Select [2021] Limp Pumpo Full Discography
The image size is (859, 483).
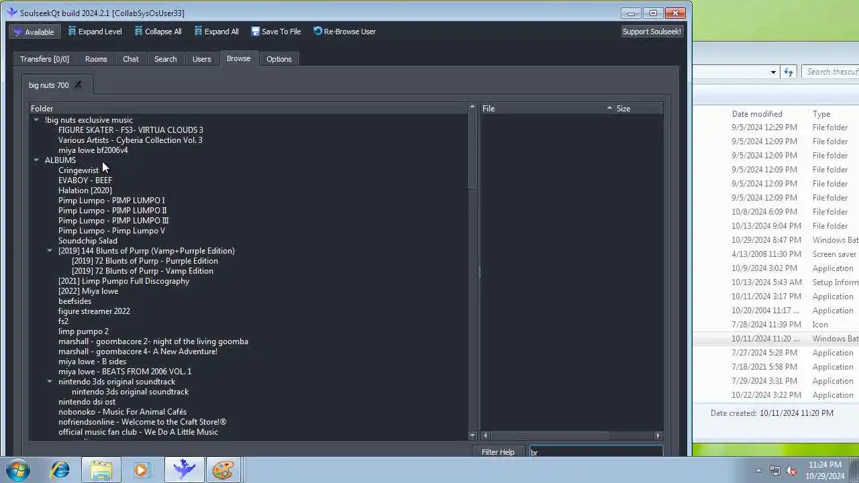123,281
